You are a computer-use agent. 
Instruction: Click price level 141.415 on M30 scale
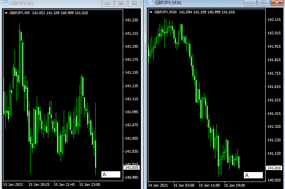(274, 114)
